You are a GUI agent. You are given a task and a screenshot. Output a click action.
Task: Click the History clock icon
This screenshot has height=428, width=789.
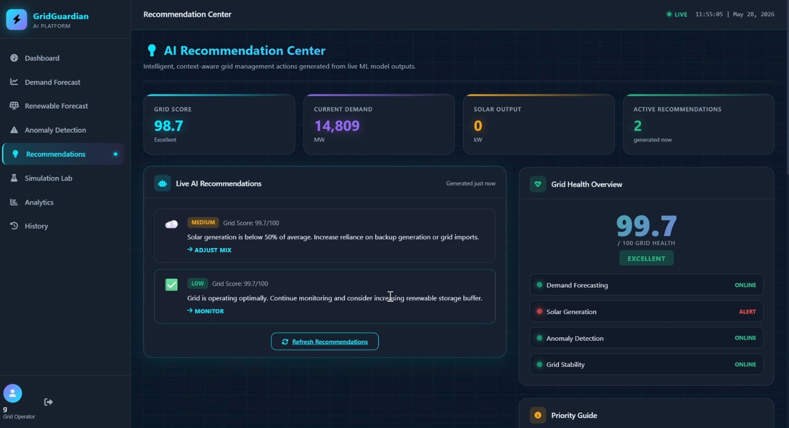coord(14,226)
